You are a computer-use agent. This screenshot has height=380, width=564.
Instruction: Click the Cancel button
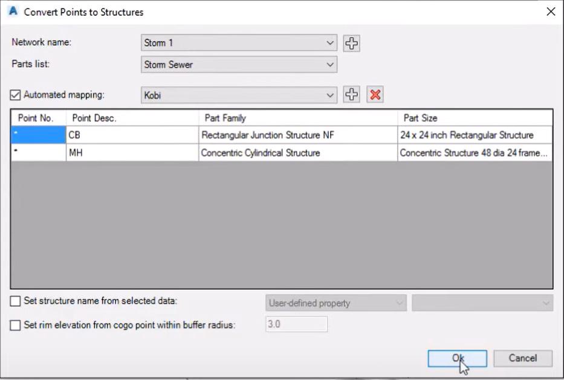pyautogui.click(x=523, y=358)
